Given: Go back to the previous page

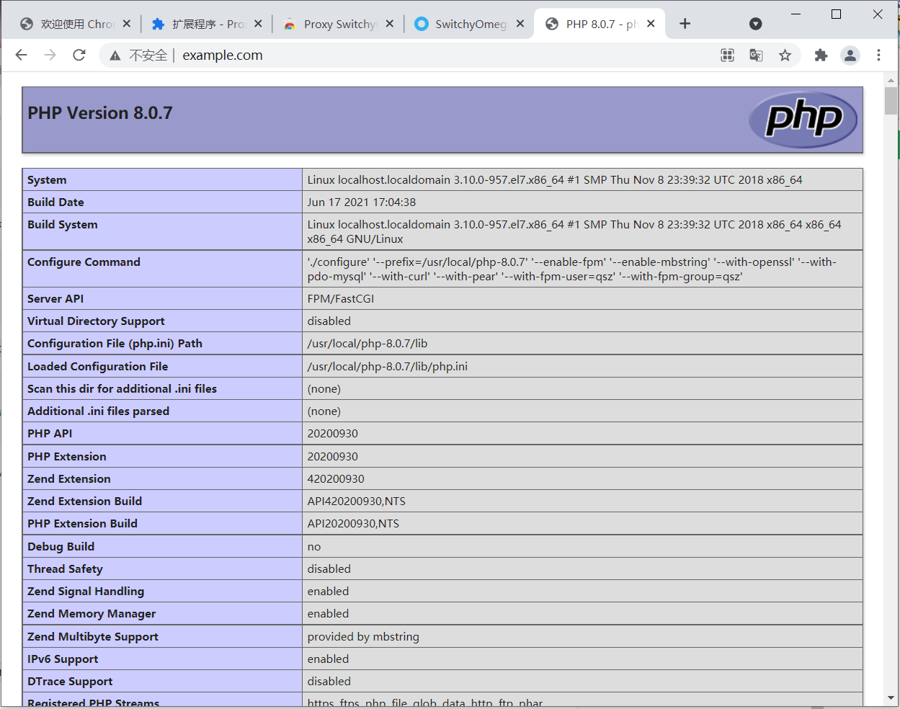Looking at the screenshot, I should point(22,55).
